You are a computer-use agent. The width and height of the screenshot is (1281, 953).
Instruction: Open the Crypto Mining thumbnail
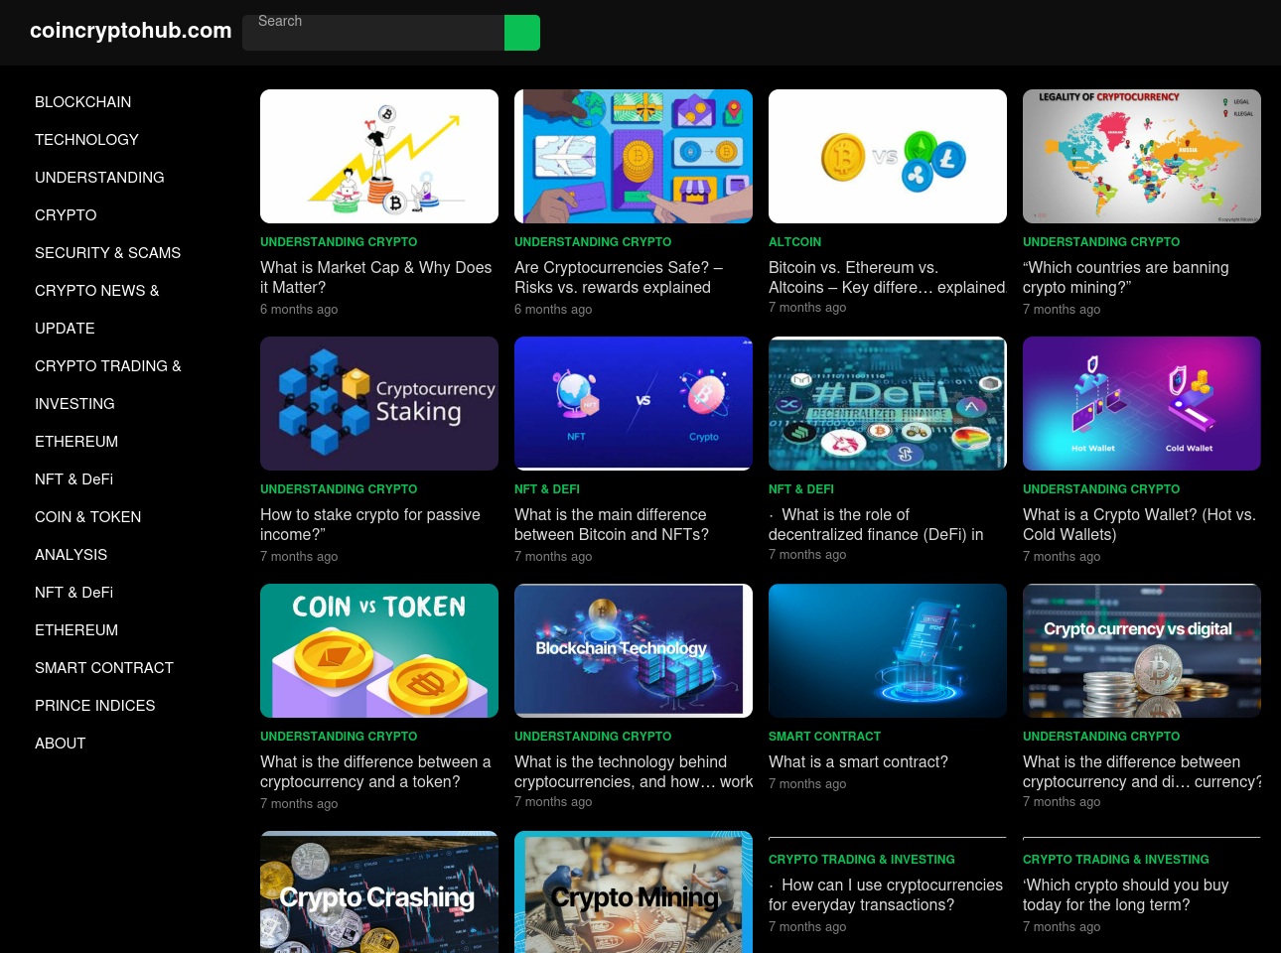coord(634,892)
